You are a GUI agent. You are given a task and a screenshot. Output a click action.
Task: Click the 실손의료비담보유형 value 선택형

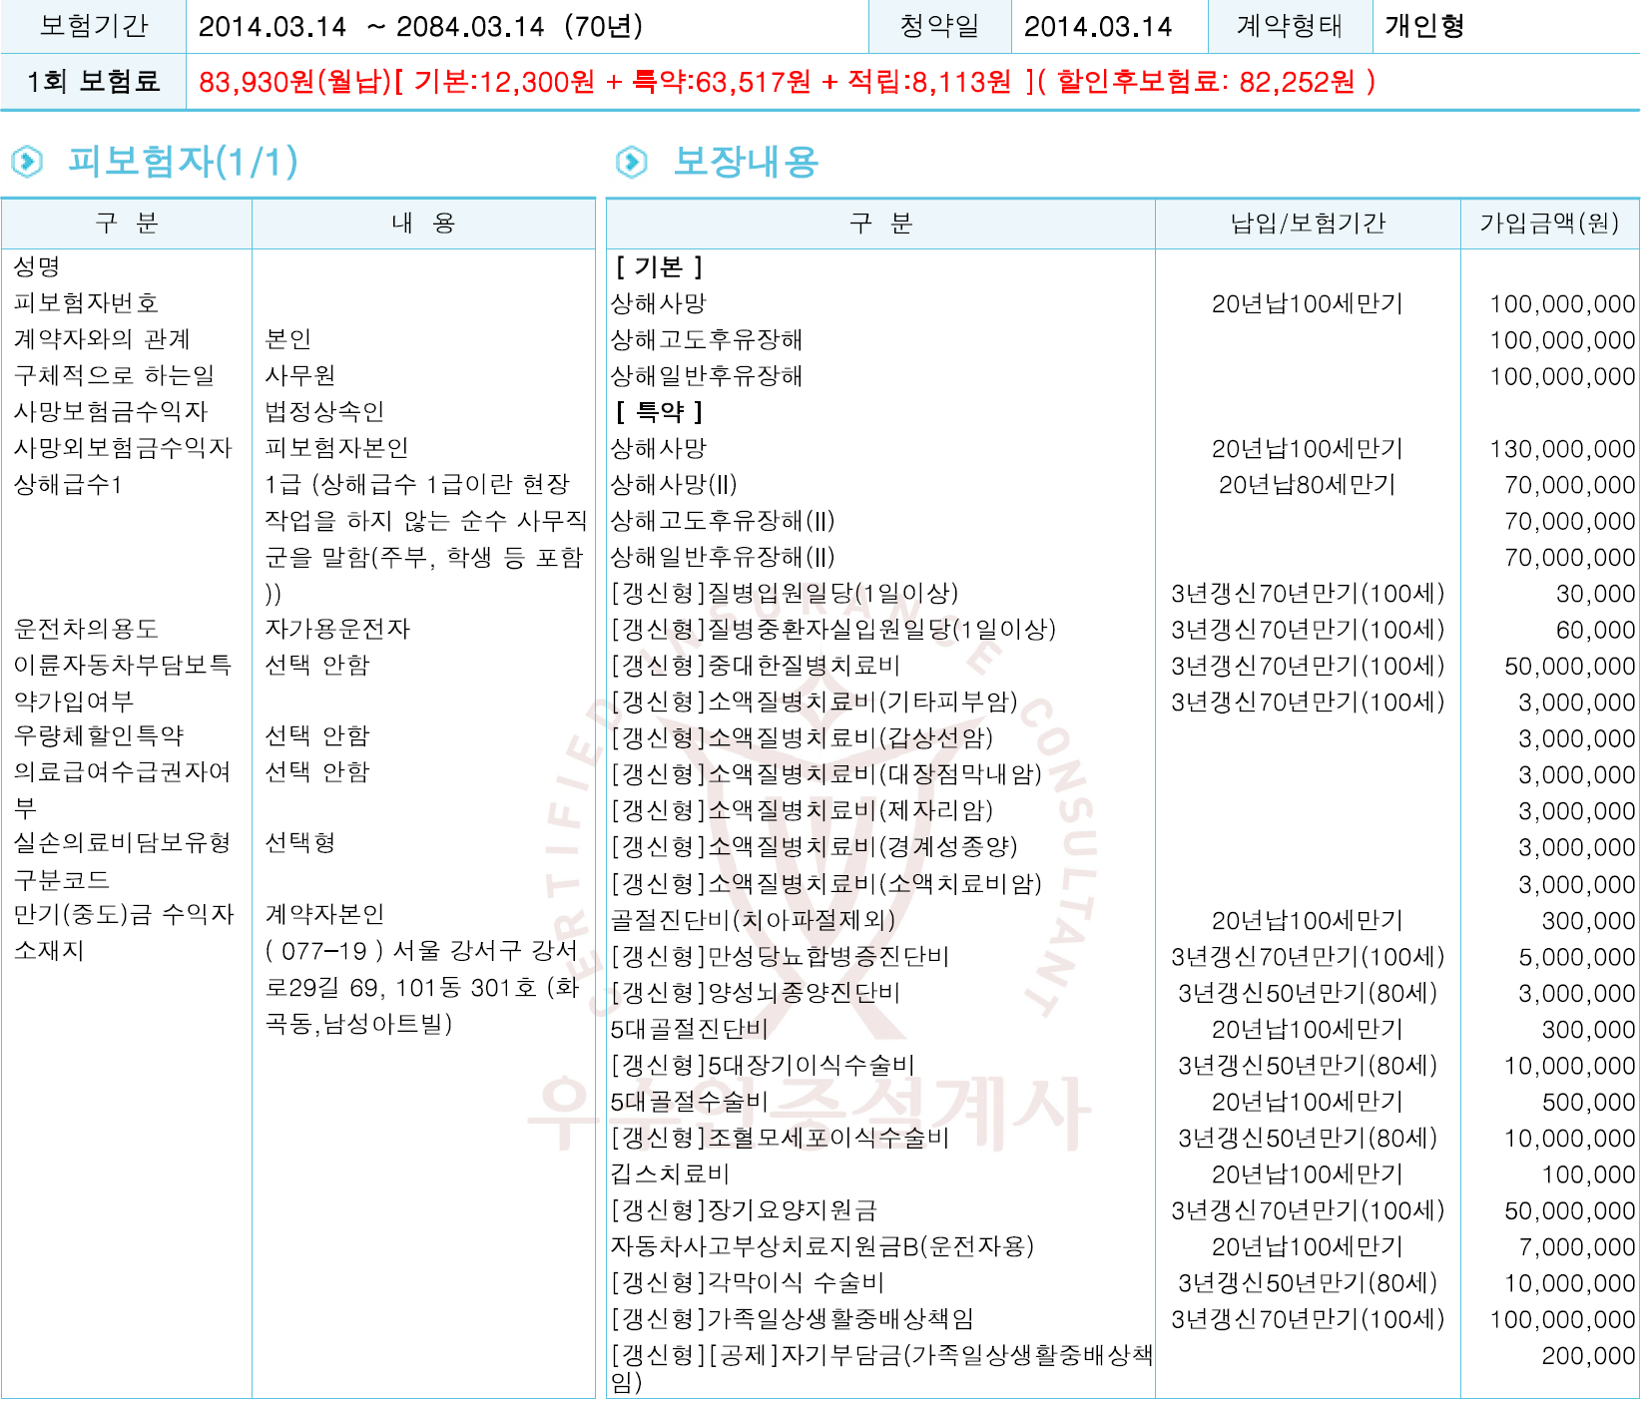click(x=299, y=842)
